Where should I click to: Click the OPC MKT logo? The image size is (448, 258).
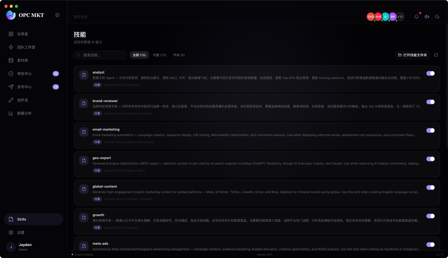pyautogui.click(x=25, y=15)
